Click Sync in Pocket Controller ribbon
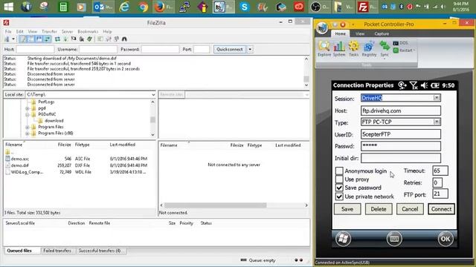 pos(385,49)
